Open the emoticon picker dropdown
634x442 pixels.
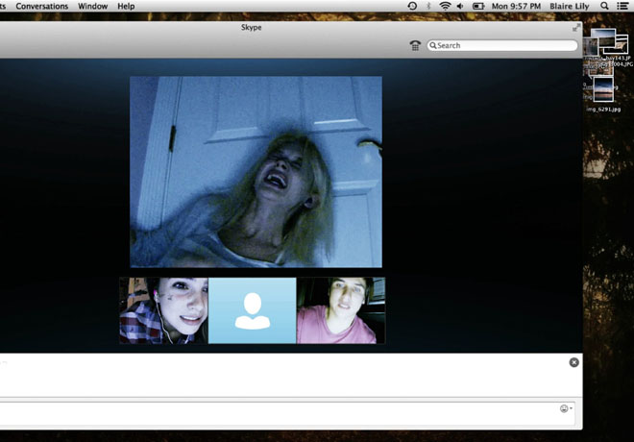point(566,409)
